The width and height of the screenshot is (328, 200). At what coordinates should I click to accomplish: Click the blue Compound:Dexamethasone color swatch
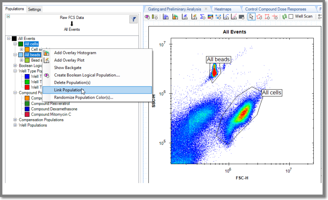pyautogui.click(x=27, y=109)
